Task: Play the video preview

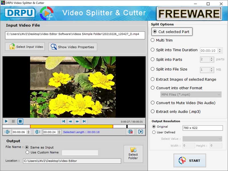Action: click(x=6, y=121)
